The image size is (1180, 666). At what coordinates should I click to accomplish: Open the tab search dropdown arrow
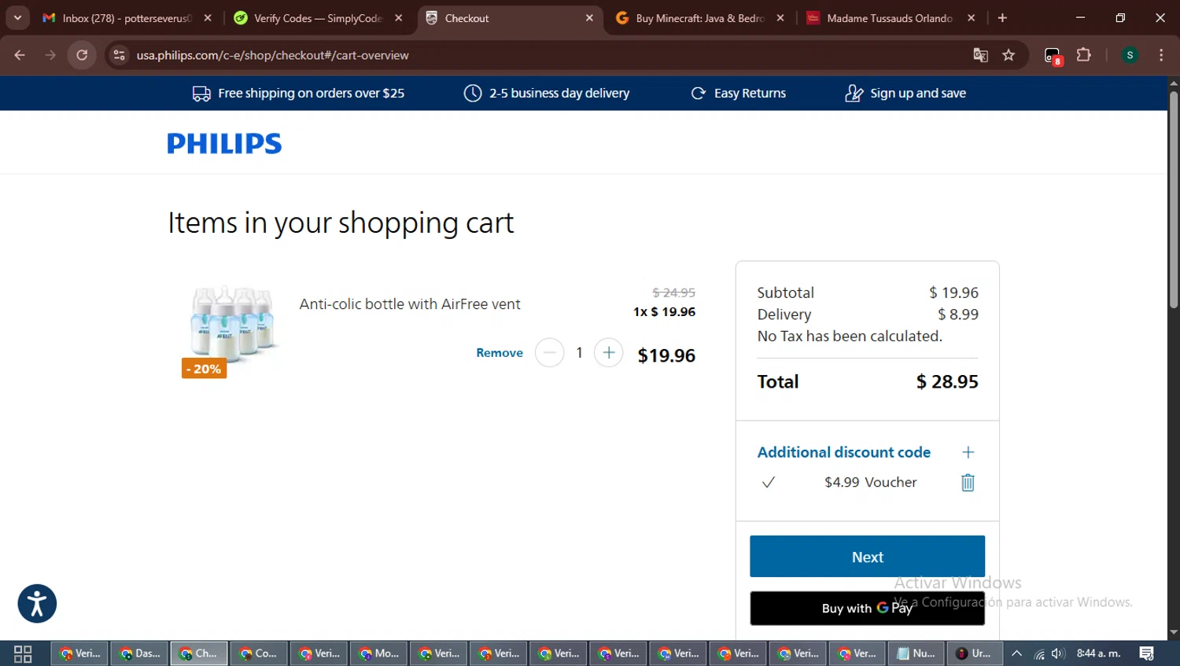coord(17,18)
